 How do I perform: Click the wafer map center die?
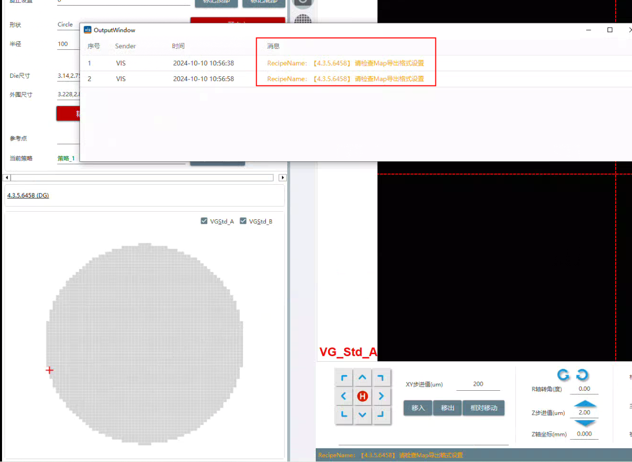(x=145, y=344)
